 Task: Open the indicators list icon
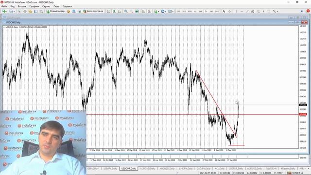[156, 11]
